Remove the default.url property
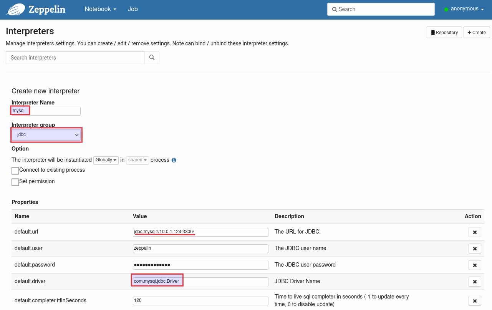 click(x=475, y=232)
